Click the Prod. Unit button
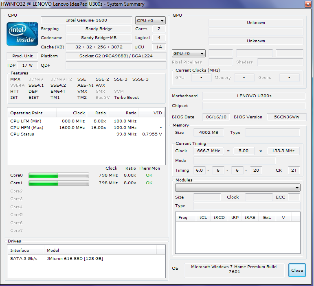 pos(22,56)
